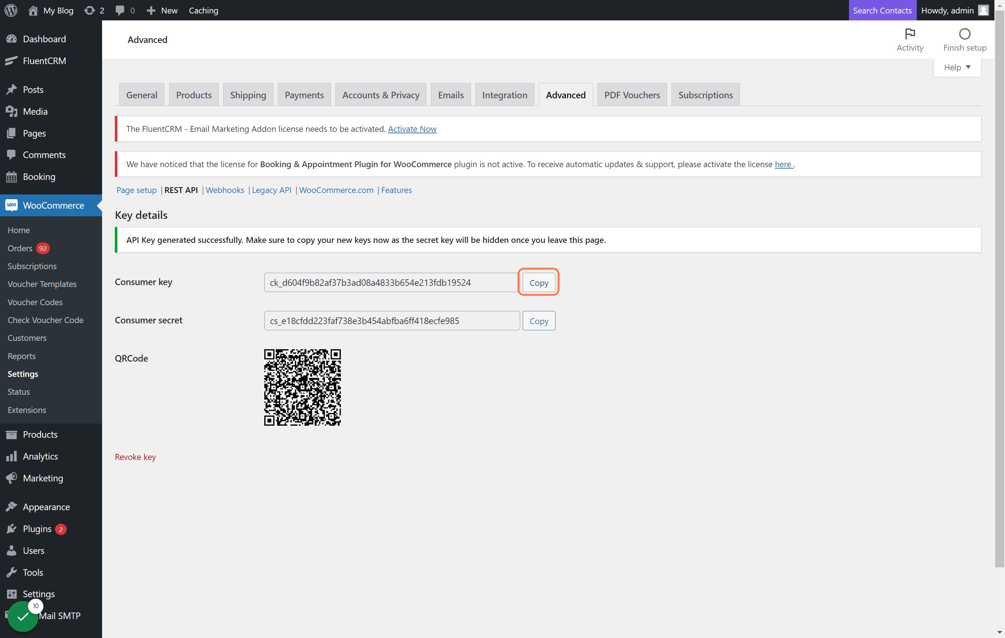The height and width of the screenshot is (638, 1005).
Task: Copy the Consumer key
Action: [x=539, y=283]
